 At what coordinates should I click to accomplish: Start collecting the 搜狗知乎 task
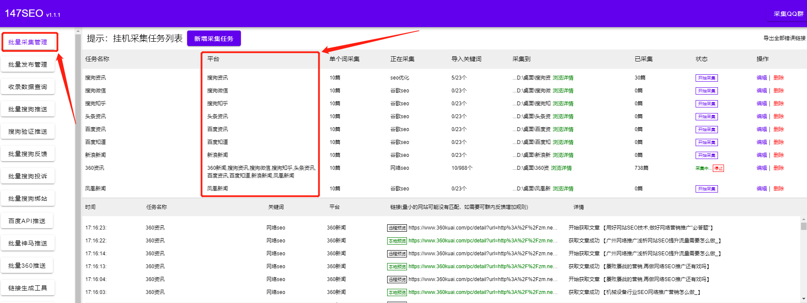(x=706, y=104)
